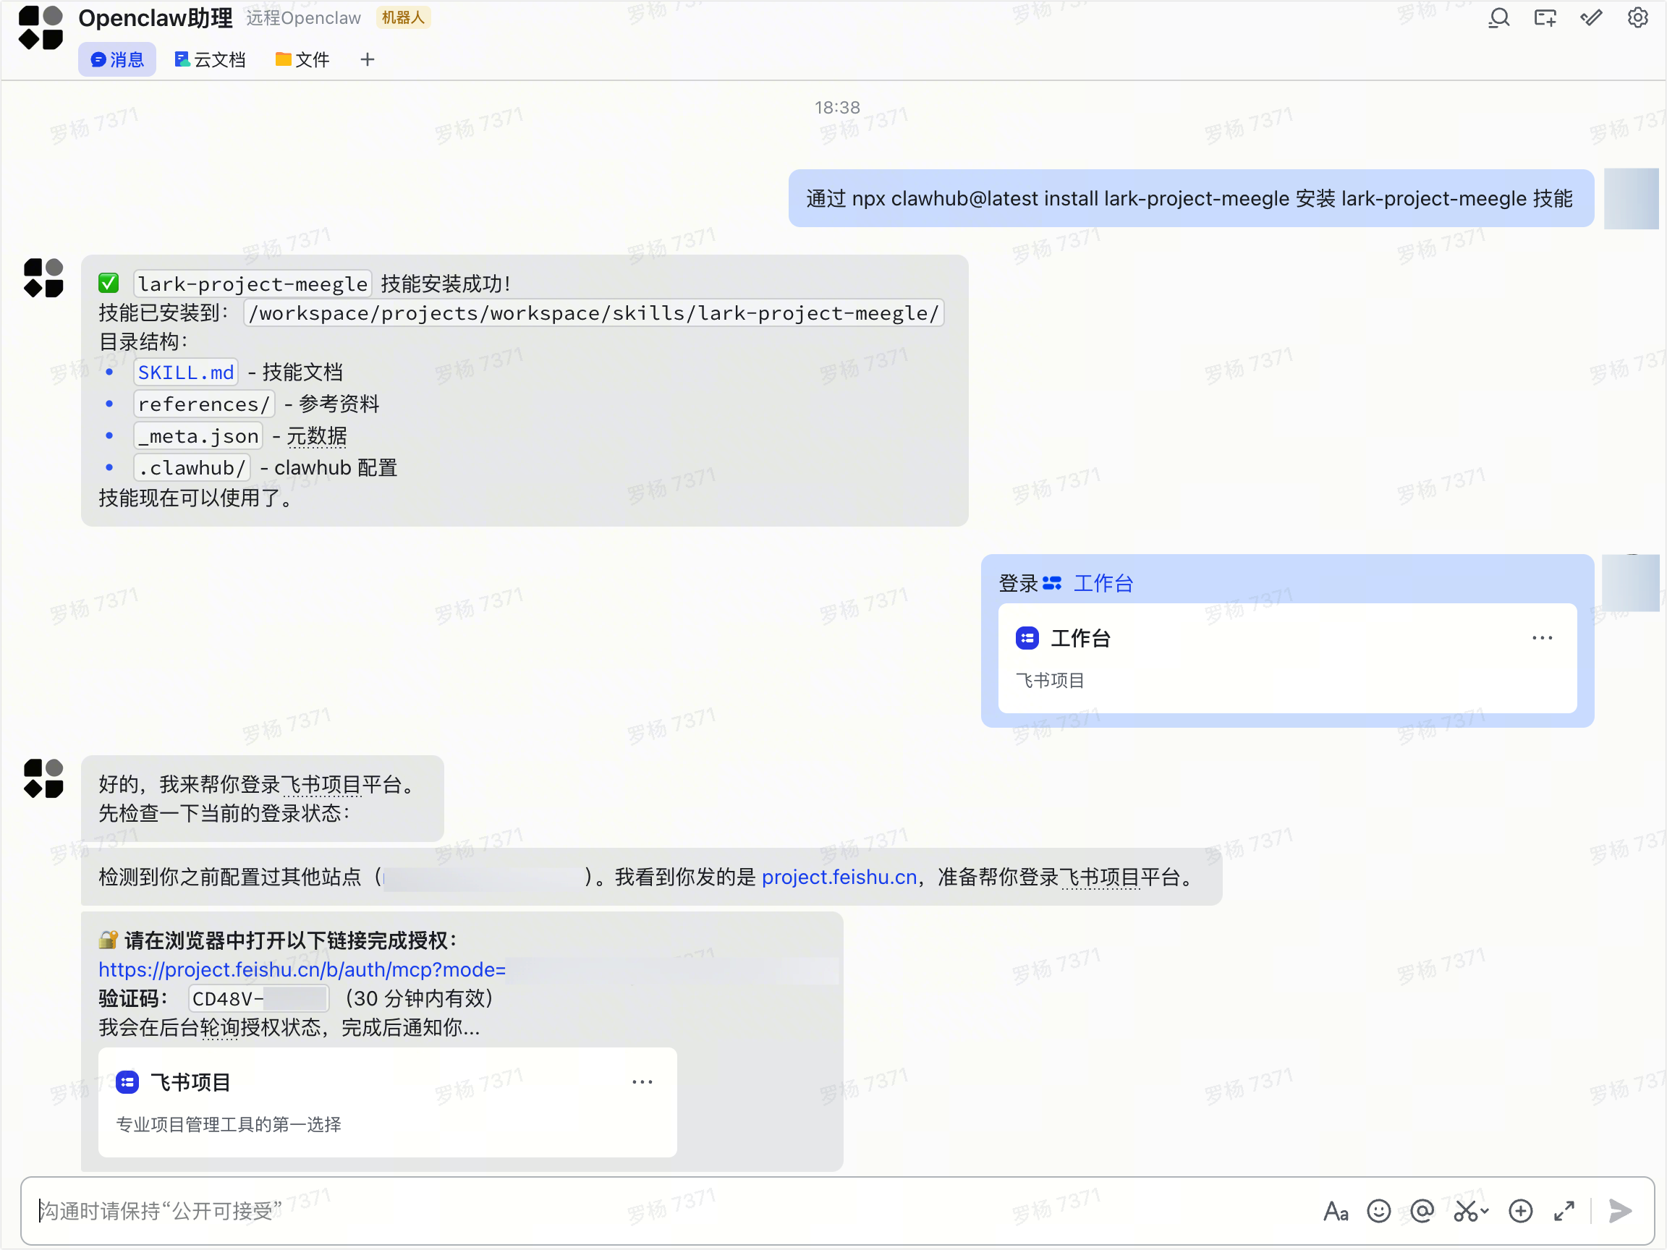Click the add-to-group screen icon in header
Image resolution: width=1667 pixels, height=1250 pixels.
click(x=1545, y=17)
